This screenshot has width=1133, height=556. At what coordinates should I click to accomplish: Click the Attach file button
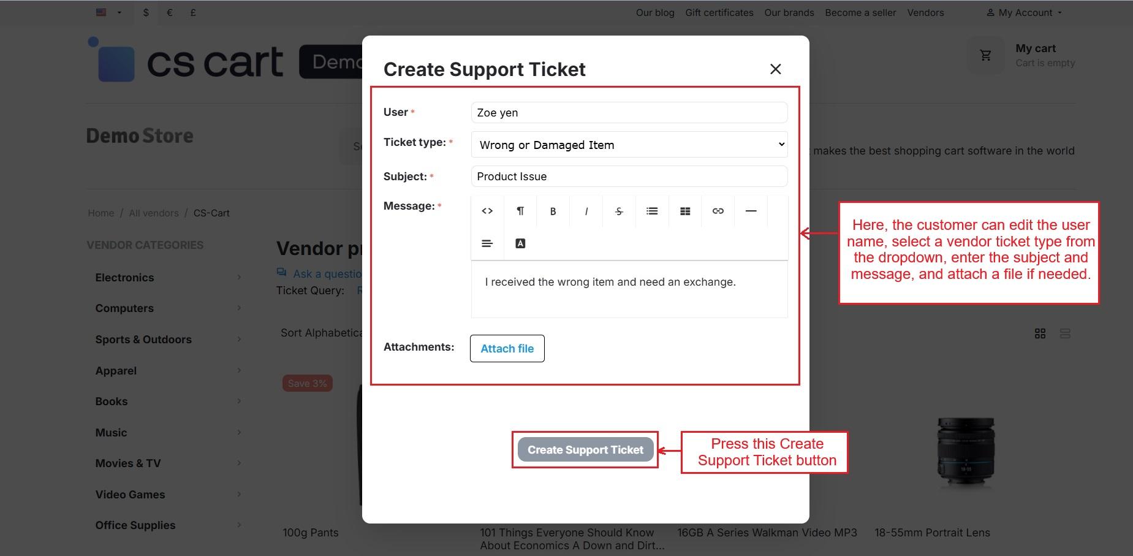pyautogui.click(x=507, y=348)
